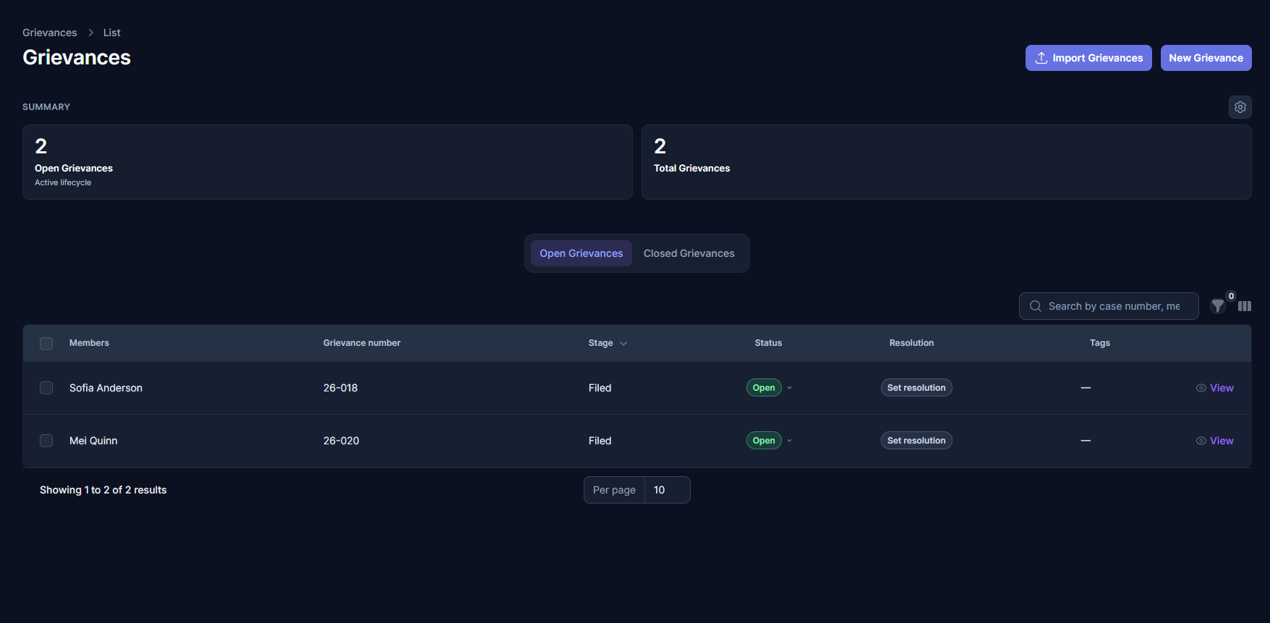Open the Per page value selector
Screen dimensions: 1270x623
point(667,490)
